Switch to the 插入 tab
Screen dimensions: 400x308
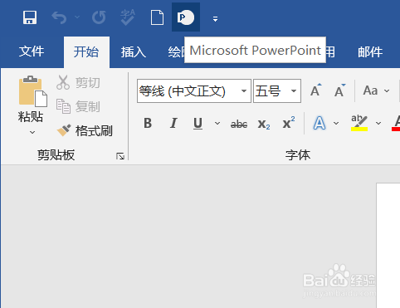[x=134, y=52]
